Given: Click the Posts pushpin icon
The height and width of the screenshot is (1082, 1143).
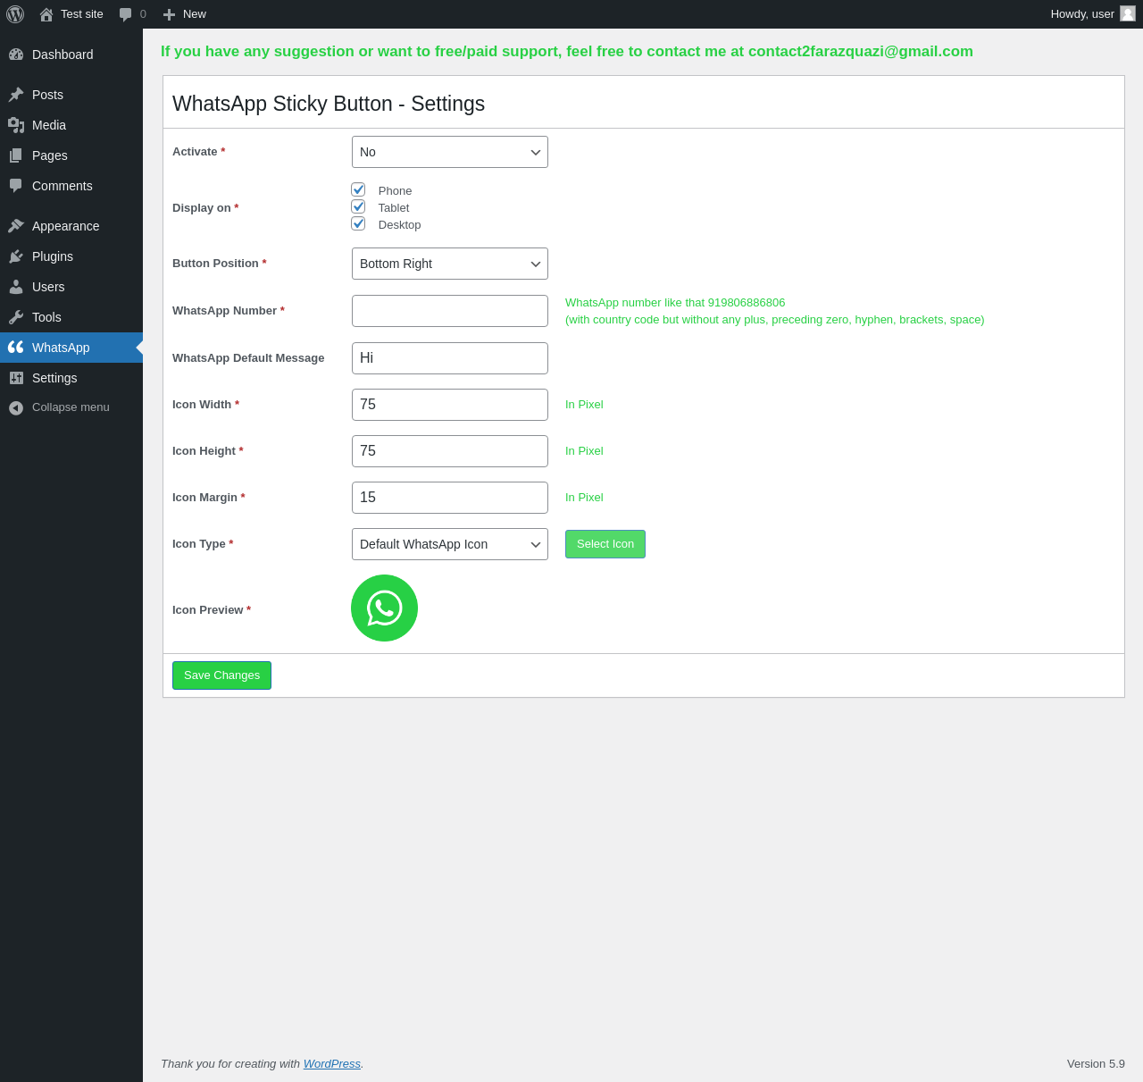Looking at the screenshot, I should (16, 95).
